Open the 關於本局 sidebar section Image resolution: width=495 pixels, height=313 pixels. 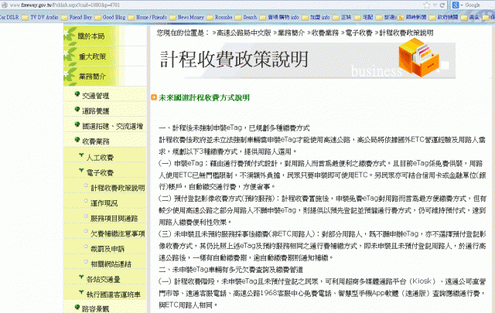pos(91,36)
